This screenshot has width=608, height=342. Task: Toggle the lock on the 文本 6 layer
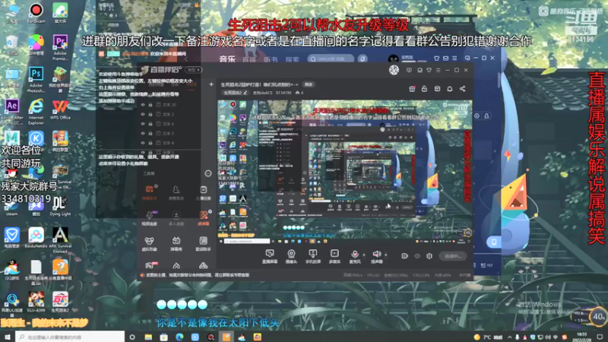tap(150, 124)
